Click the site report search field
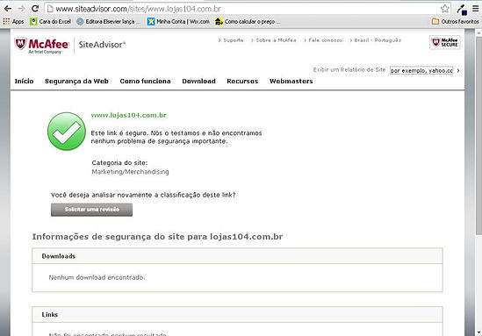The width and height of the screenshot is (482, 336). (x=421, y=70)
